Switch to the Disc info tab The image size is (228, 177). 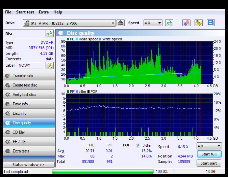click(29, 113)
